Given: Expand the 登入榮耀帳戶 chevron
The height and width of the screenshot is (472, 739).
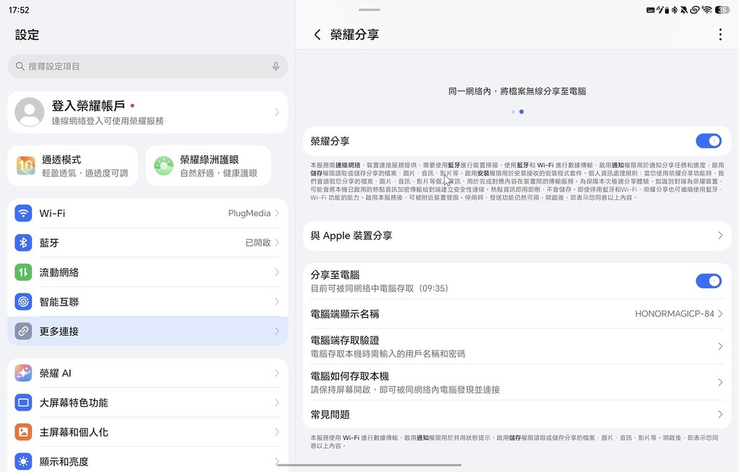Looking at the screenshot, I should 277,112.
